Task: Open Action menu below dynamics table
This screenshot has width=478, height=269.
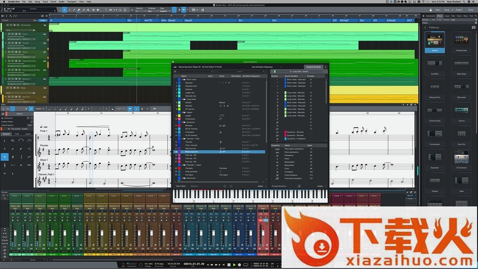Action: [x=321, y=186]
